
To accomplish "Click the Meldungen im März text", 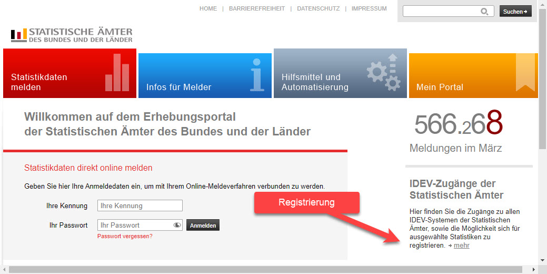I will tap(455, 148).
